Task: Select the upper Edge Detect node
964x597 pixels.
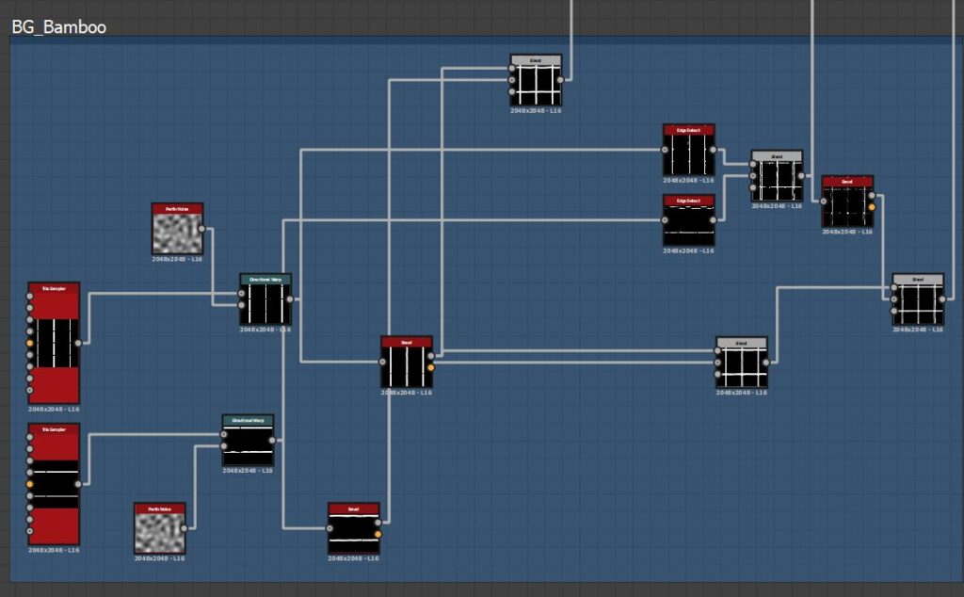Action: 688,150
